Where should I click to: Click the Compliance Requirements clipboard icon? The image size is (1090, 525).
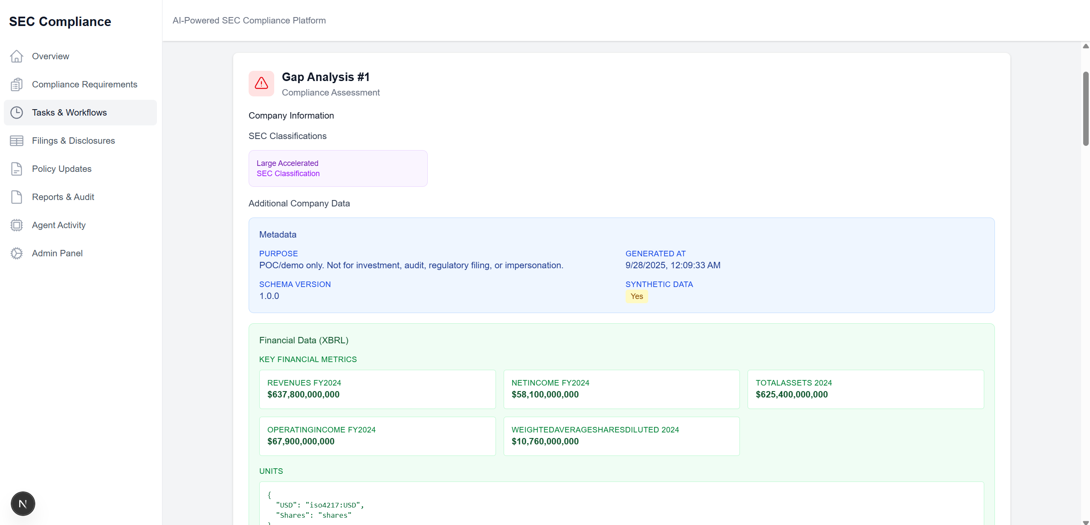click(x=17, y=84)
